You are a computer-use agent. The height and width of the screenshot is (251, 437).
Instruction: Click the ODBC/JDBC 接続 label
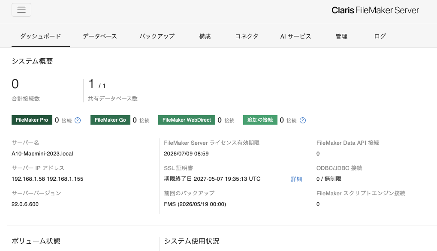coord(339,168)
